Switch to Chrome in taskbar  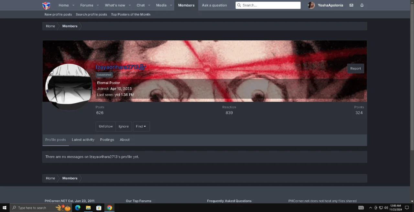(109, 208)
